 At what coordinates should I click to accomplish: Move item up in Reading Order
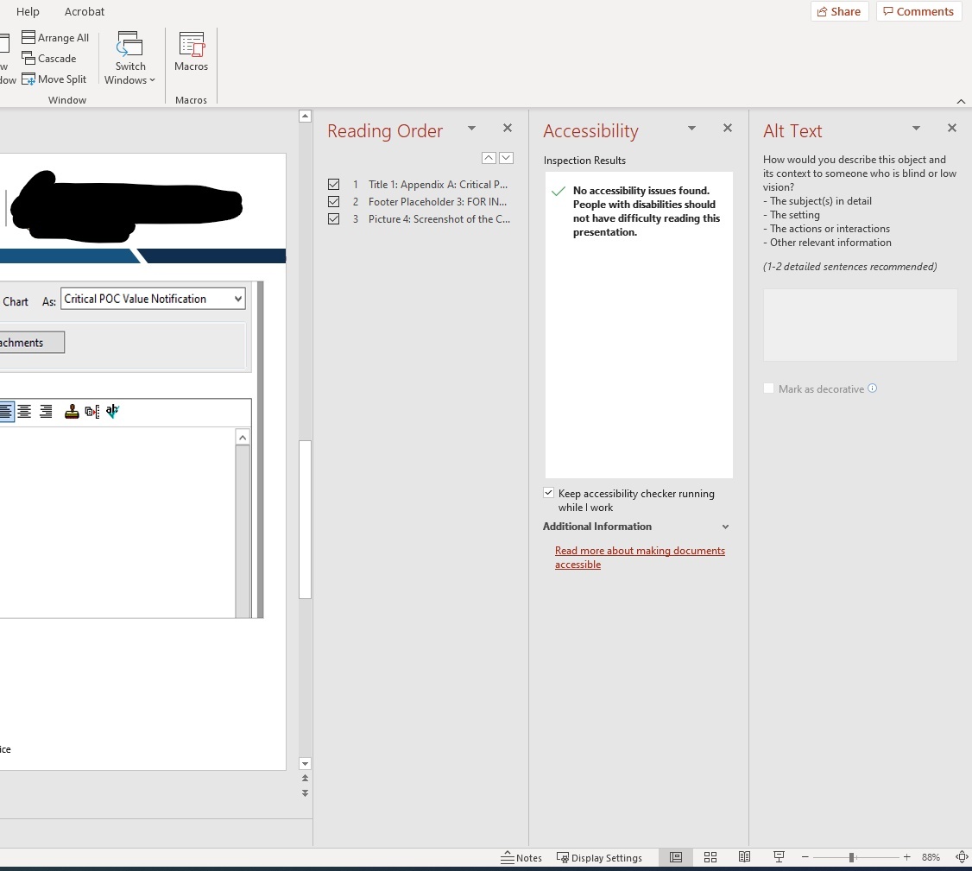pyautogui.click(x=489, y=158)
